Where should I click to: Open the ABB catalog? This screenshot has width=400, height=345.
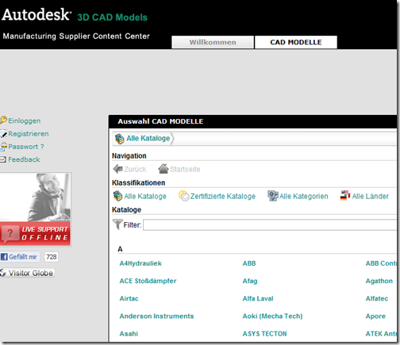point(249,263)
